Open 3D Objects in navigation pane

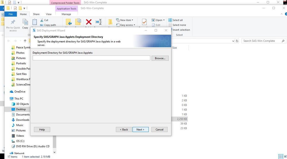coord(22,104)
